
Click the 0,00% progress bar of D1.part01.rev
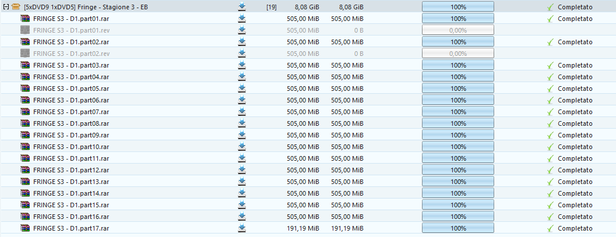[x=458, y=30]
